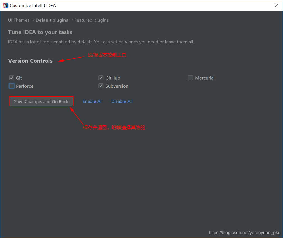Click Save Changes and Go Back

41,101
